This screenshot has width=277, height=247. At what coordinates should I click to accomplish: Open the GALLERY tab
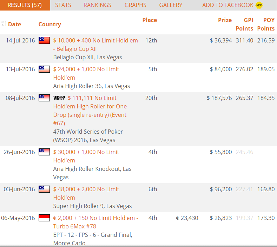(171, 5)
